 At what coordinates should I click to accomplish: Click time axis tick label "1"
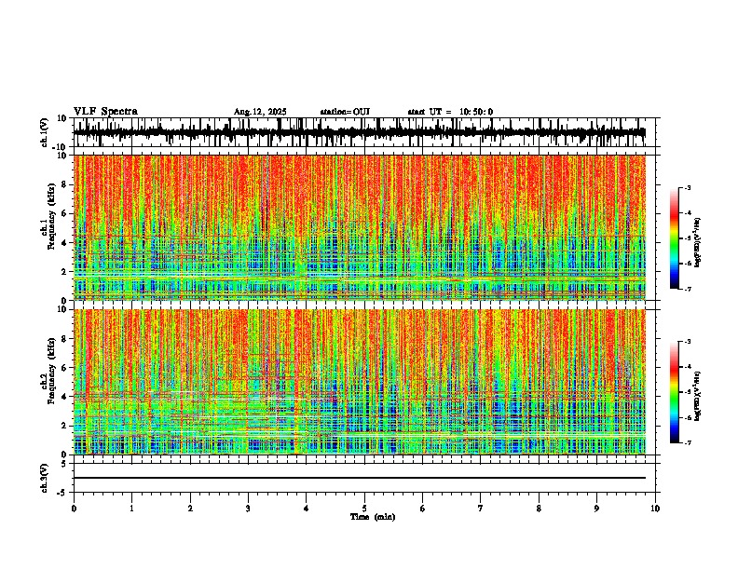pos(131,509)
